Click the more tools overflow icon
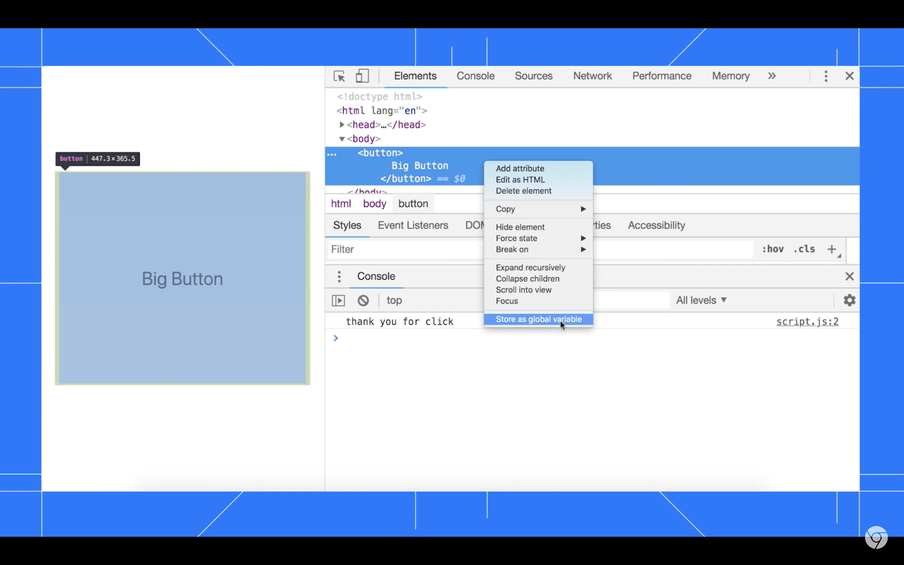This screenshot has height=565, width=904. (x=772, y=76)
